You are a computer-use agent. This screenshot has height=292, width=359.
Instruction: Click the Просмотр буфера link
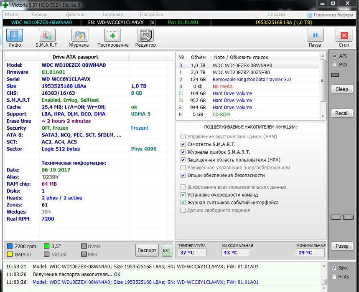pyautogui.click(x=333, y=15)
